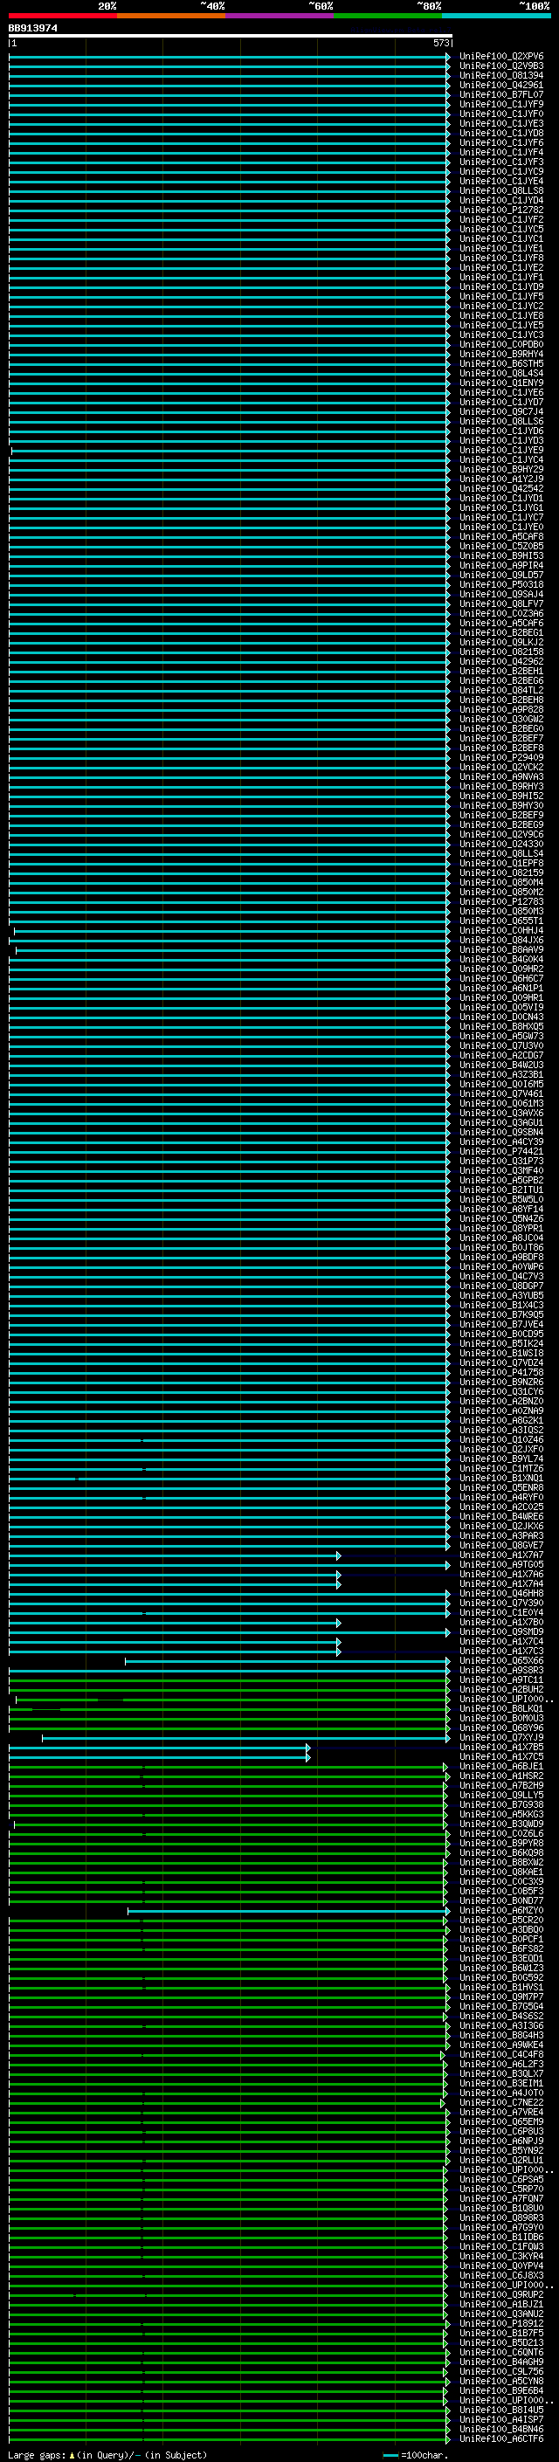This screenshot has height=2462, width=559.
Task: Click the query end position 573
Action: [441, 43]
